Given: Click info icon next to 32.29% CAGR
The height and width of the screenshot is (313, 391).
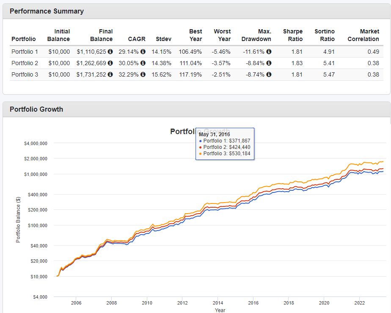Looking at the screenshot, I should click(x=143, y=74).
